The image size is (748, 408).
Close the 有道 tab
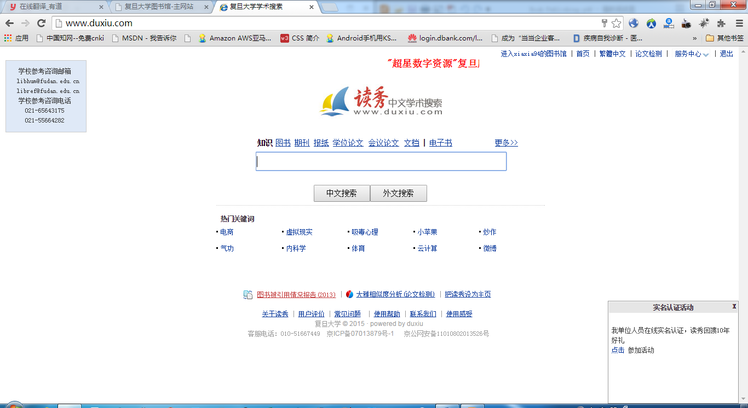tap(101, 7)
